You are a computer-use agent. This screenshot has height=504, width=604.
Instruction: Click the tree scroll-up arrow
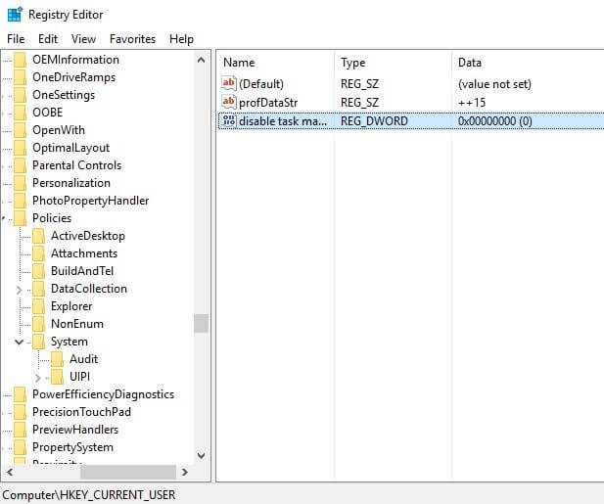(201, 60)
